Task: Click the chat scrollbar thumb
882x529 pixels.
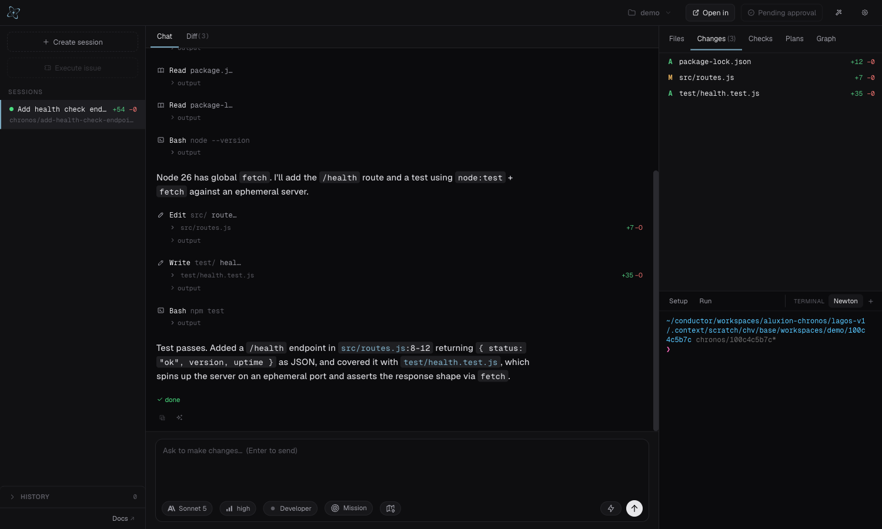Action: [656, 300]
